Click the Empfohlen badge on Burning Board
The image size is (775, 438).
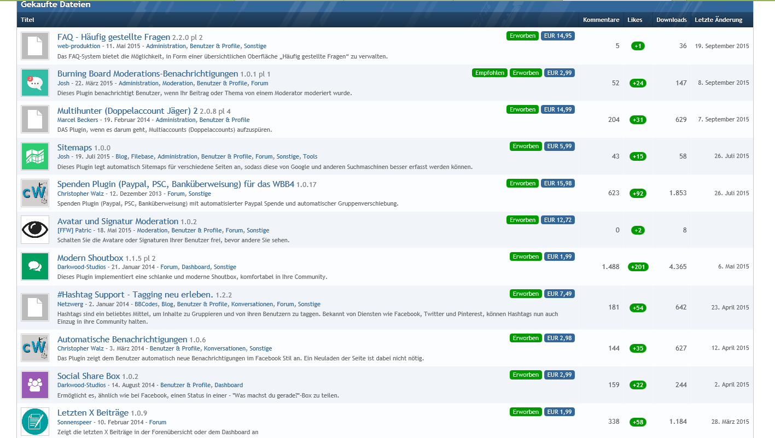coord(490,73)
